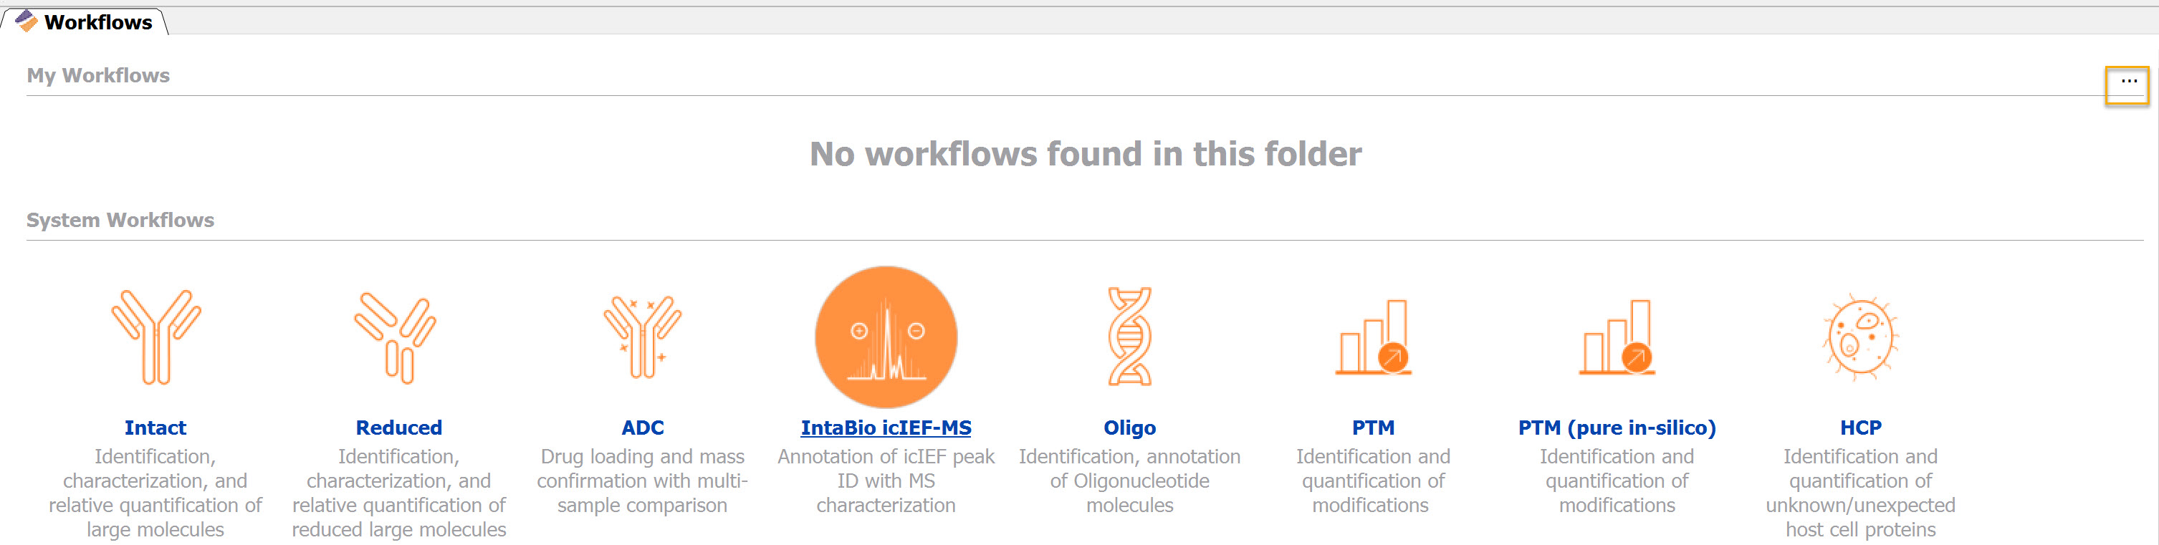
Task: Start the Oligo workflow link
Action: [x=1129, y=428]
